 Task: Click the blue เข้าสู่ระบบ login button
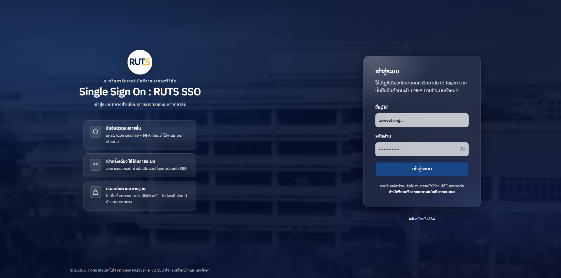tap(422, 169)
